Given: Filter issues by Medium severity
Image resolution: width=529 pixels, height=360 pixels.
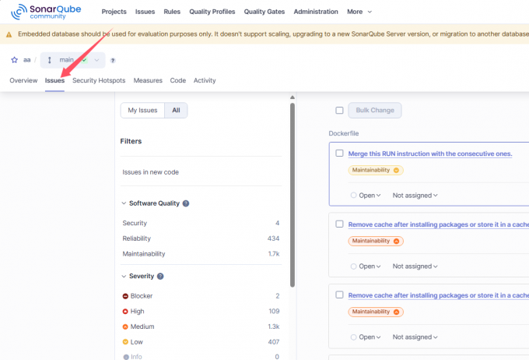Looking at the screenshot, I should click(201, 326).
